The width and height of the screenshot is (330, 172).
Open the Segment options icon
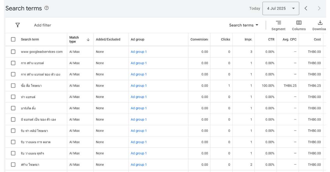click(x=278, y=23)
